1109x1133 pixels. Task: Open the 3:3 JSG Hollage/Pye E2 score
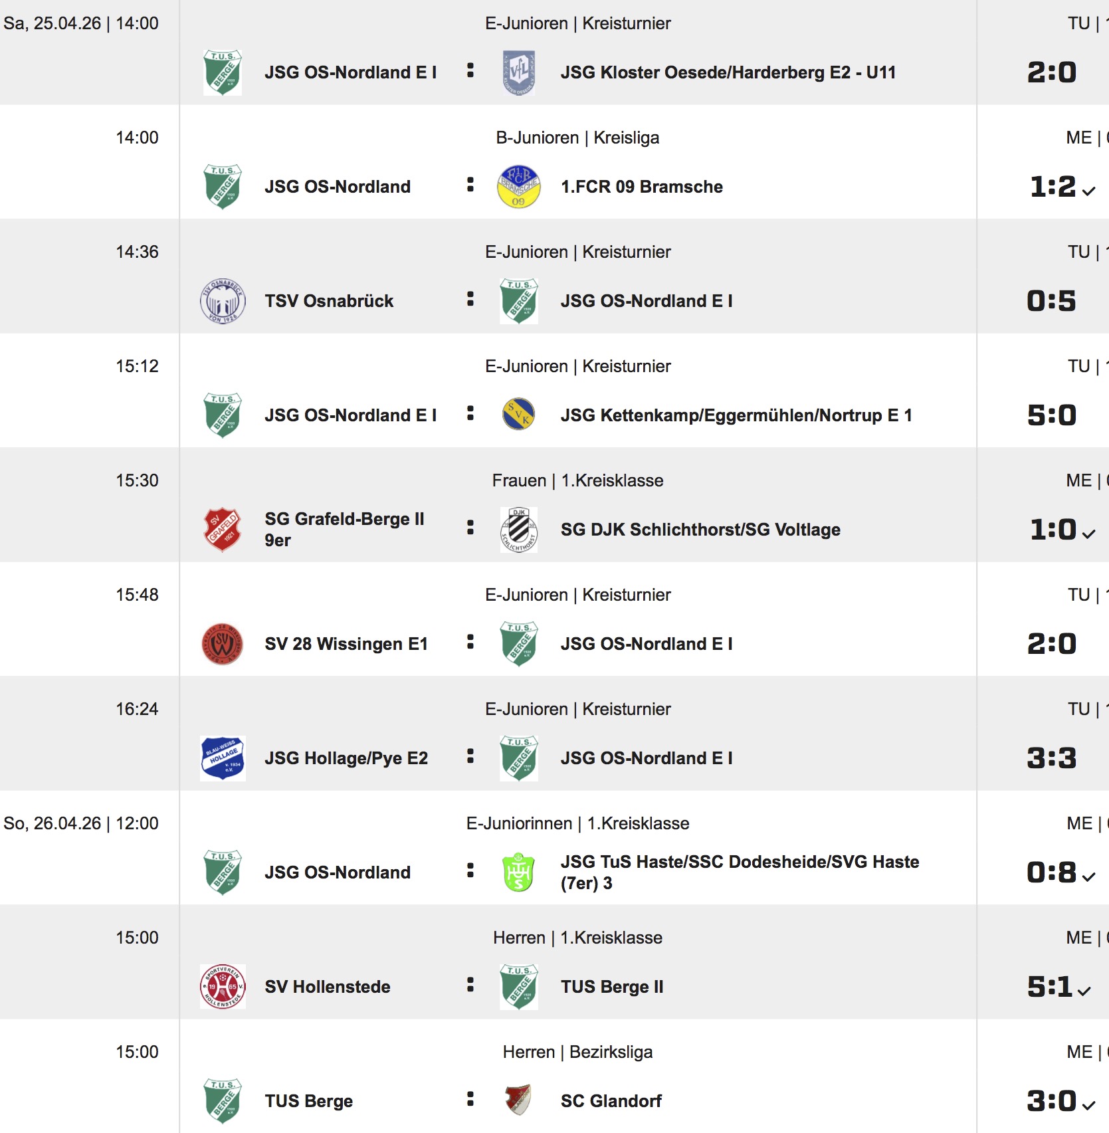coord(1051,758)
